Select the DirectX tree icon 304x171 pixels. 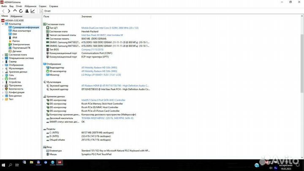point(6,79)
